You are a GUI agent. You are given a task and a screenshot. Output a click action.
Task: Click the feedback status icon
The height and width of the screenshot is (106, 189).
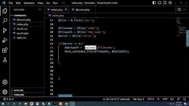(178, 99)
